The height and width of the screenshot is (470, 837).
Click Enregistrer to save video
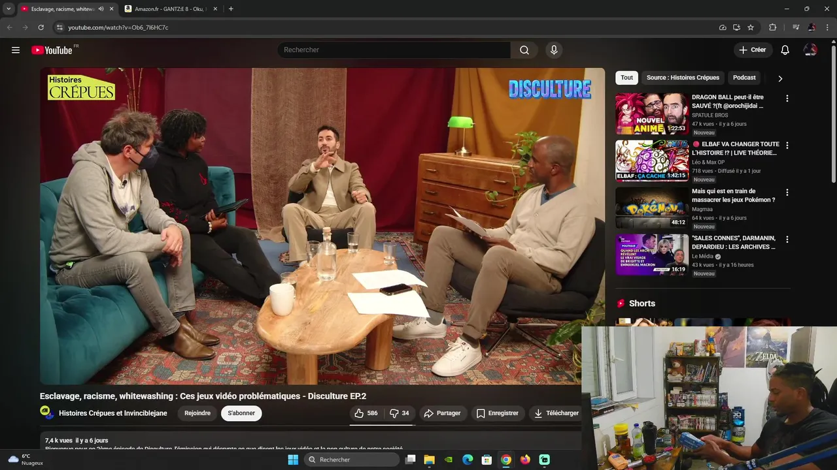click(x=498, y=413)
